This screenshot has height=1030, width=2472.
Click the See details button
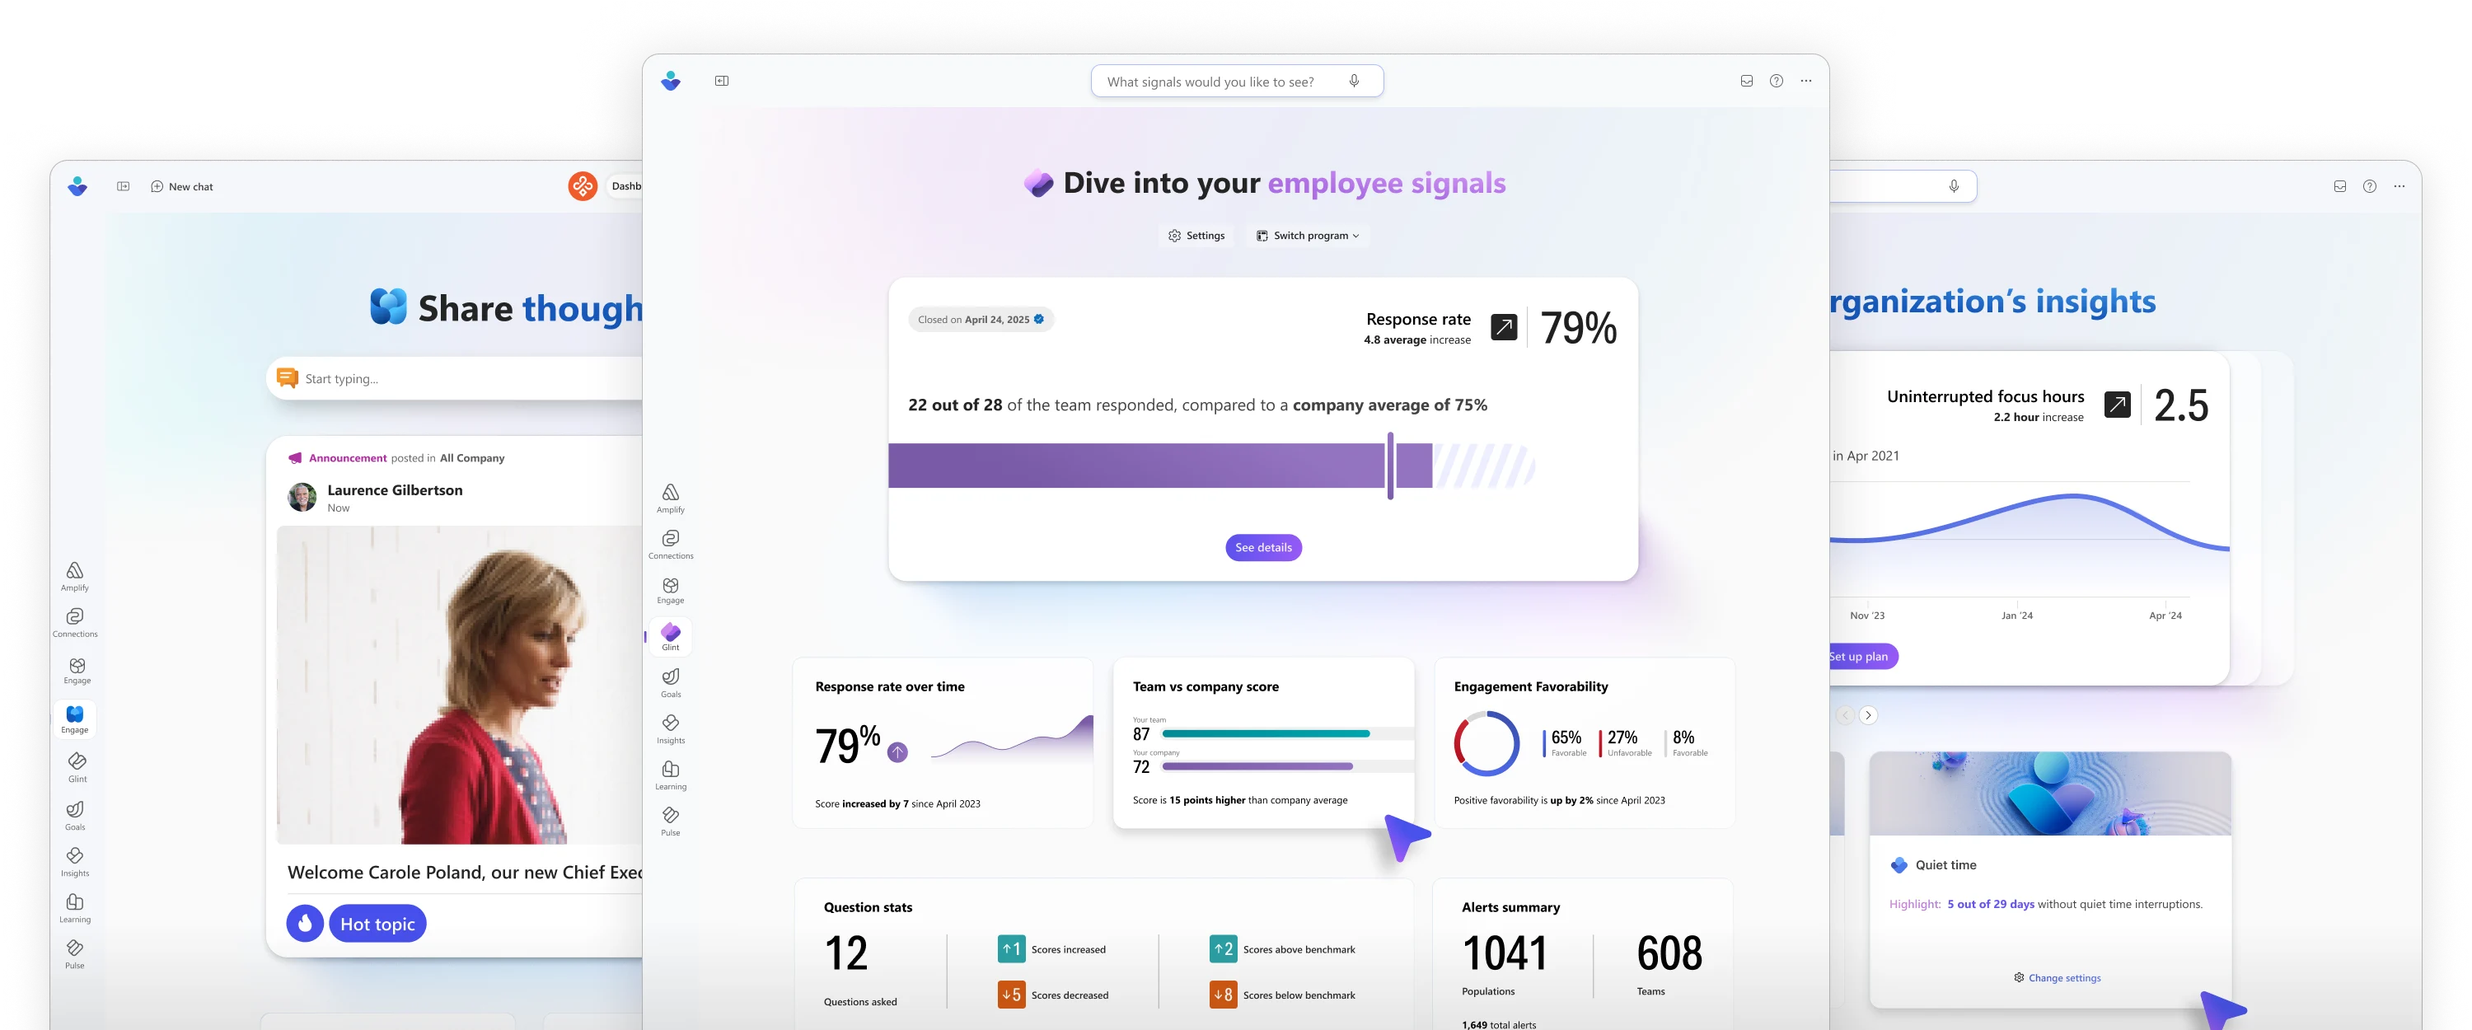(1263, 547)
